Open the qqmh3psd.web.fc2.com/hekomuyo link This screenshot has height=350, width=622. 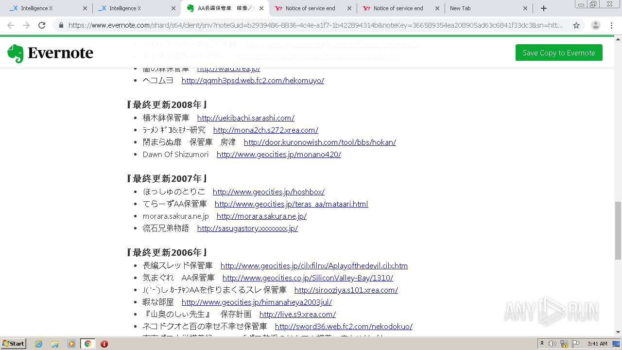[253, 81]
